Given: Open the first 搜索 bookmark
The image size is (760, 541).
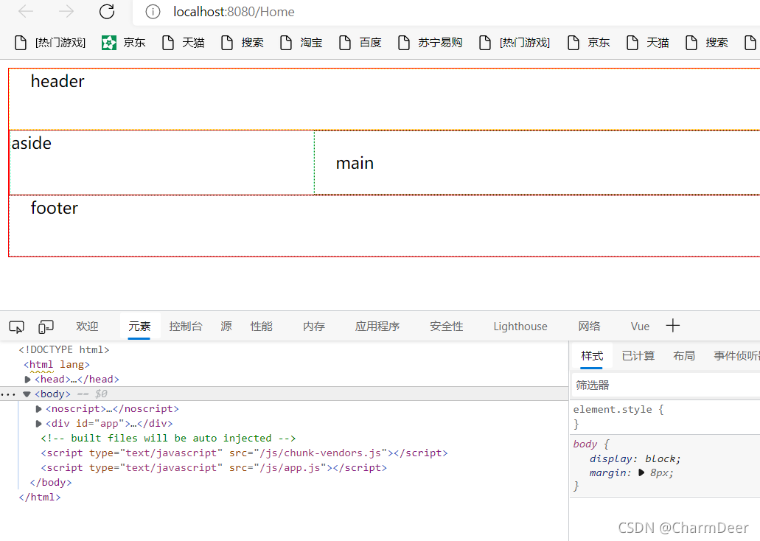Looking at the screenshot, I should pyautogui.click(x=243, y=43).
